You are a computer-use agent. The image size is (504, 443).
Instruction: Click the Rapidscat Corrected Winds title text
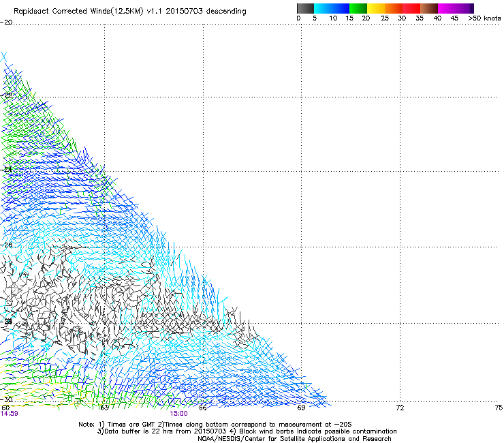pos(130,12)
